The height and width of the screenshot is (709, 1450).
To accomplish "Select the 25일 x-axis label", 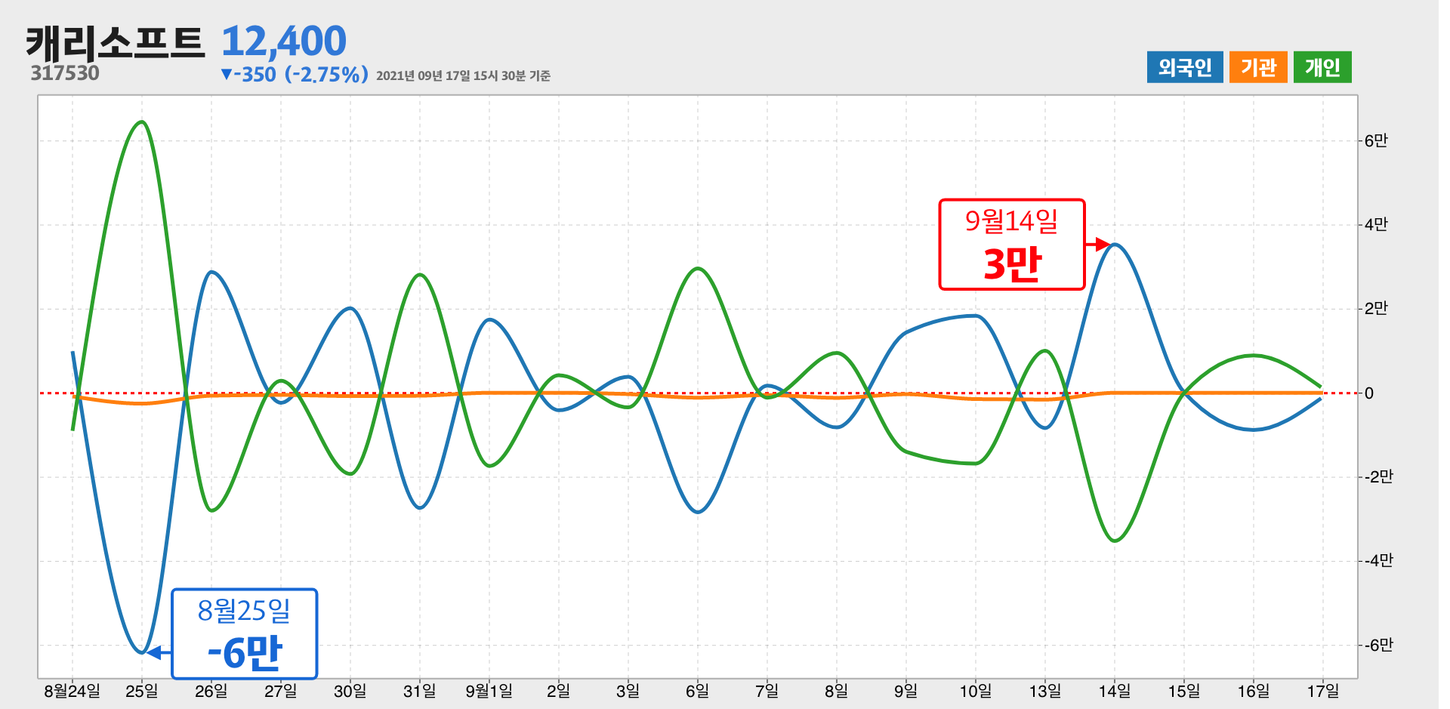I will (x=142, y=691).
